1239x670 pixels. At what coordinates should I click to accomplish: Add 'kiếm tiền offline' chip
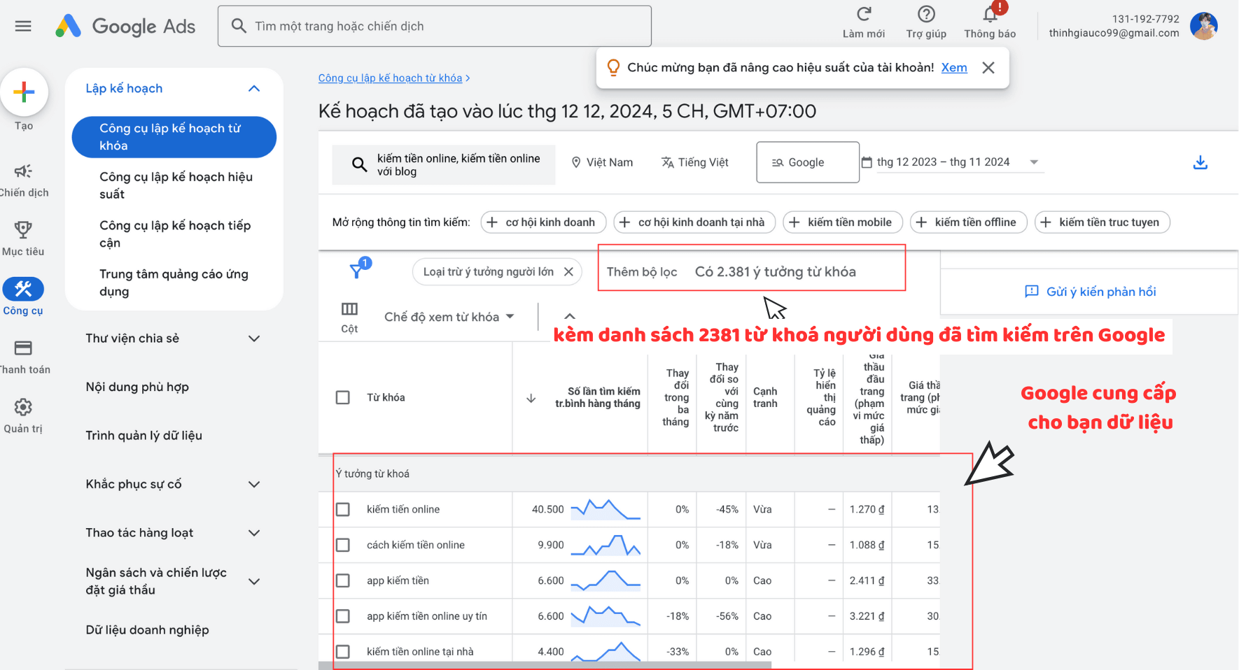(968, 222)
